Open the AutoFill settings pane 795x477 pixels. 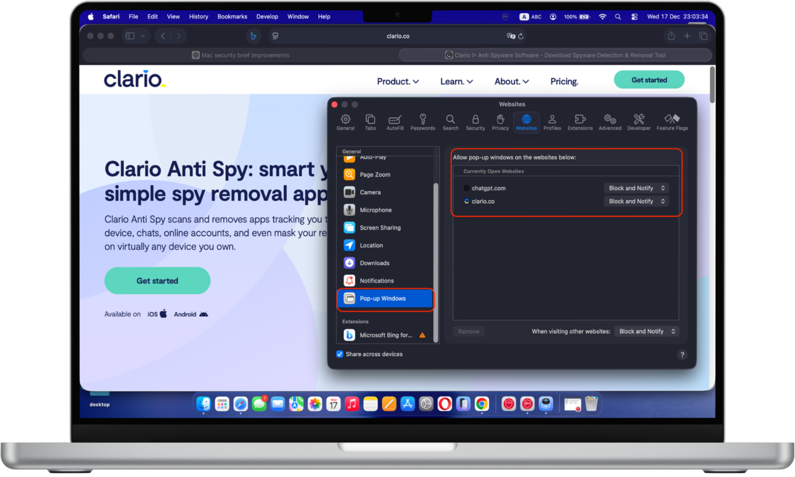(x=395, y=122)
